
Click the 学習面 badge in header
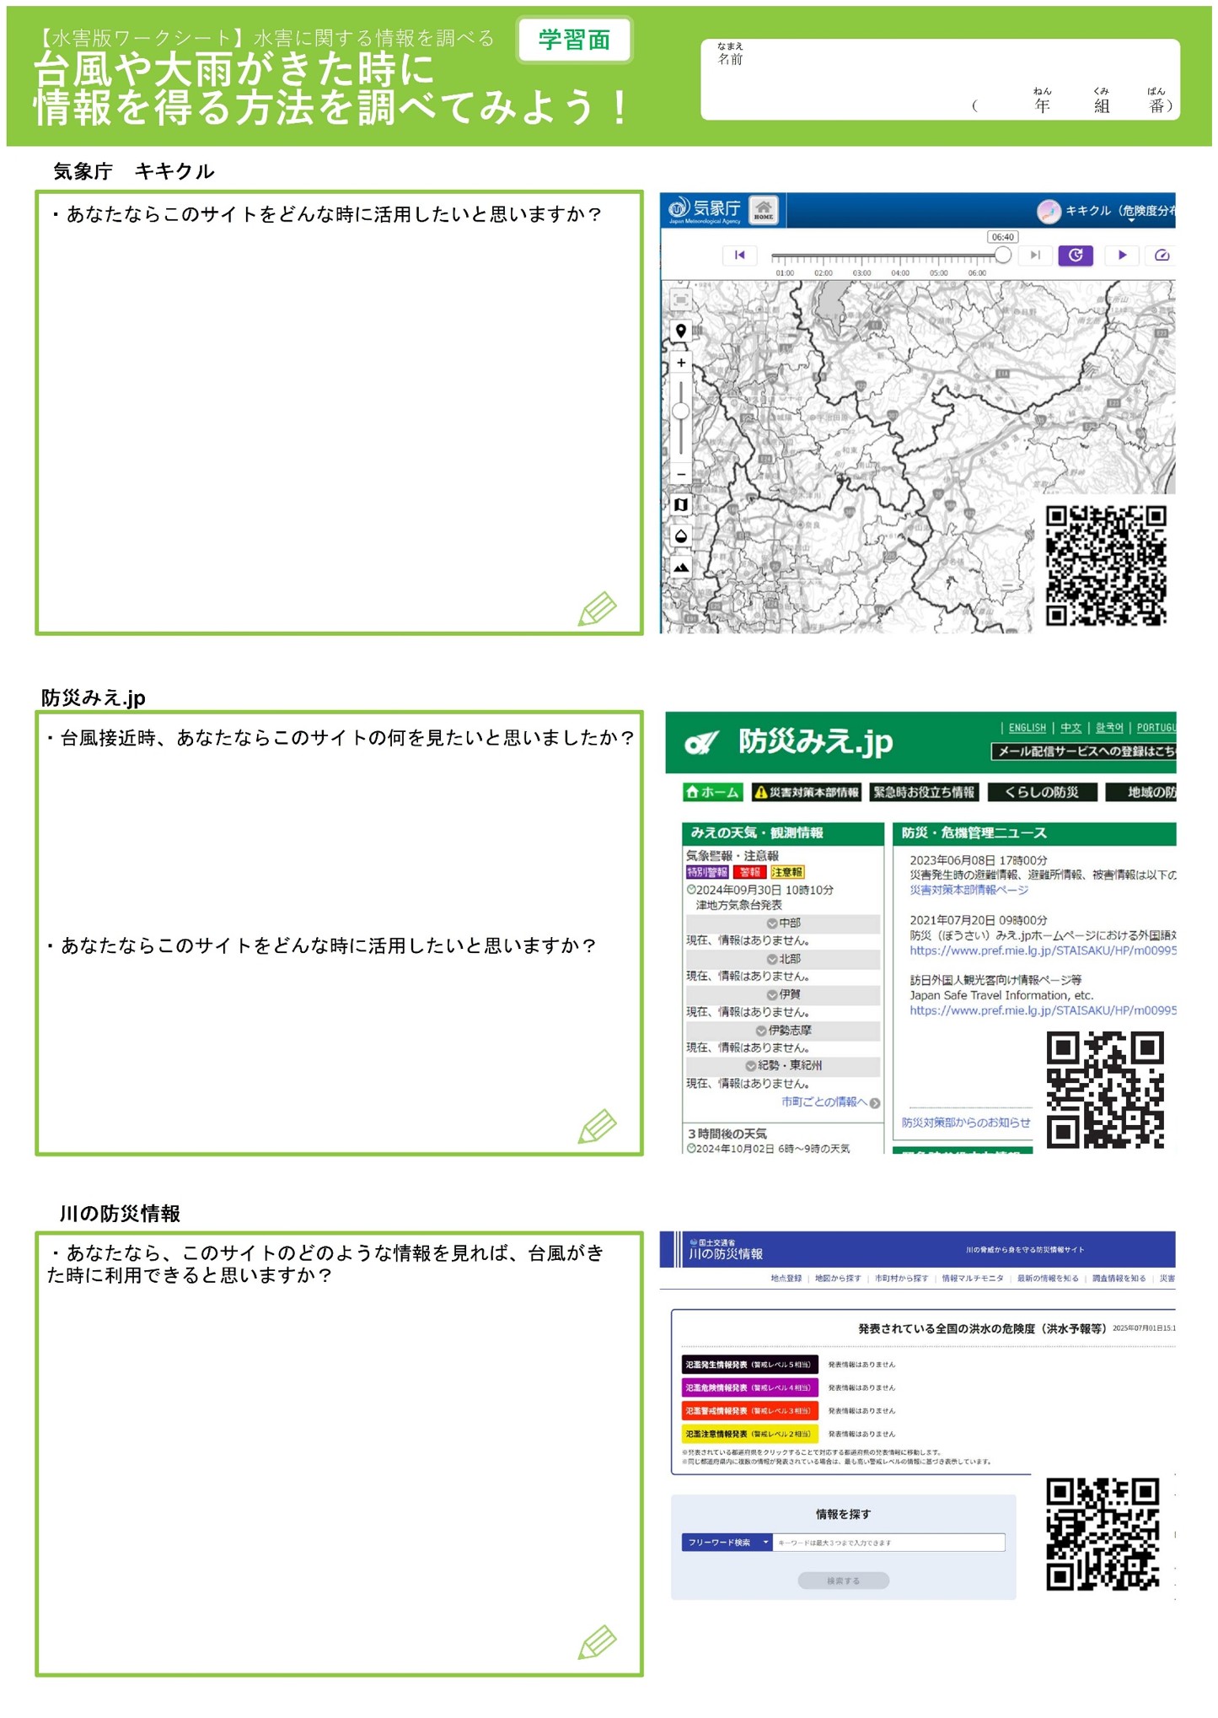574,40
